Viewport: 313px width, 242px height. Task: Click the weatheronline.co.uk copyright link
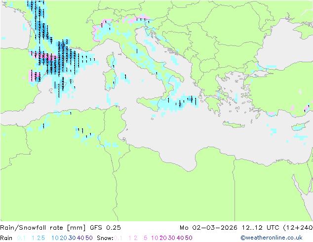271,238
